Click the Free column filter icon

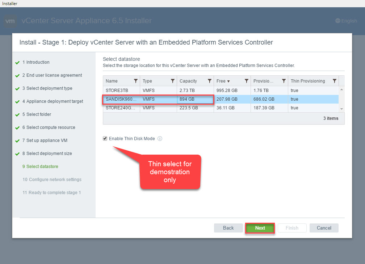coord(247,81)
